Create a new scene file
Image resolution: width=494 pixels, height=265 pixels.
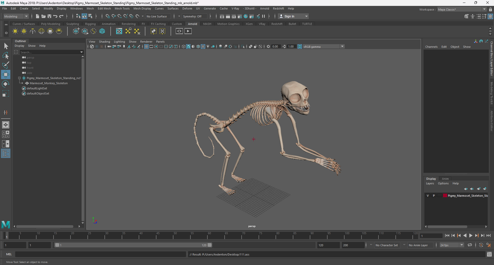click(x=38, y=16)
